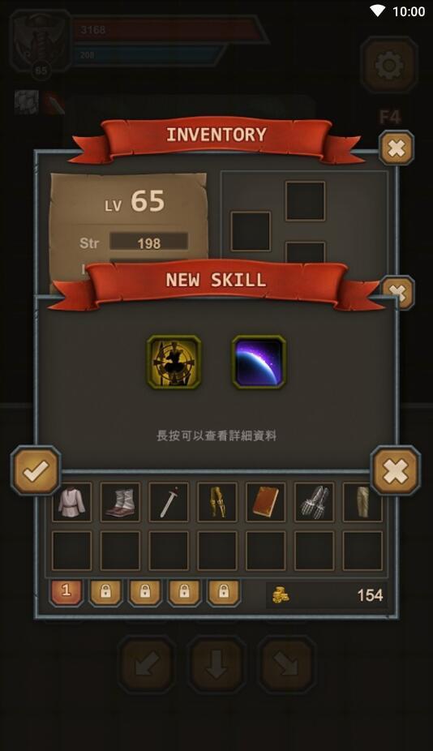Confirm the new skill with the checkmark button

pyautogui.click(x=36, y=470)
